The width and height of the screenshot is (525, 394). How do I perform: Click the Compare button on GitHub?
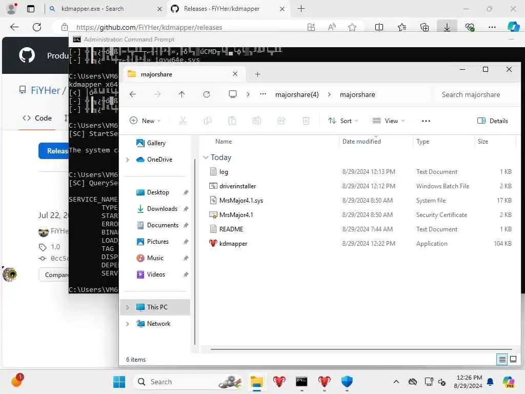coord(54,275)
